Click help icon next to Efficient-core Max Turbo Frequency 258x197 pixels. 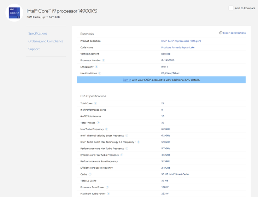pyautogui.click(x=122, y=155)
